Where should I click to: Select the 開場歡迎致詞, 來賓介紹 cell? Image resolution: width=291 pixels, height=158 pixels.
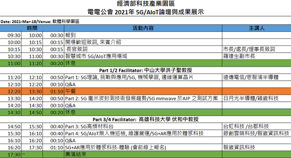coord(143,42)
